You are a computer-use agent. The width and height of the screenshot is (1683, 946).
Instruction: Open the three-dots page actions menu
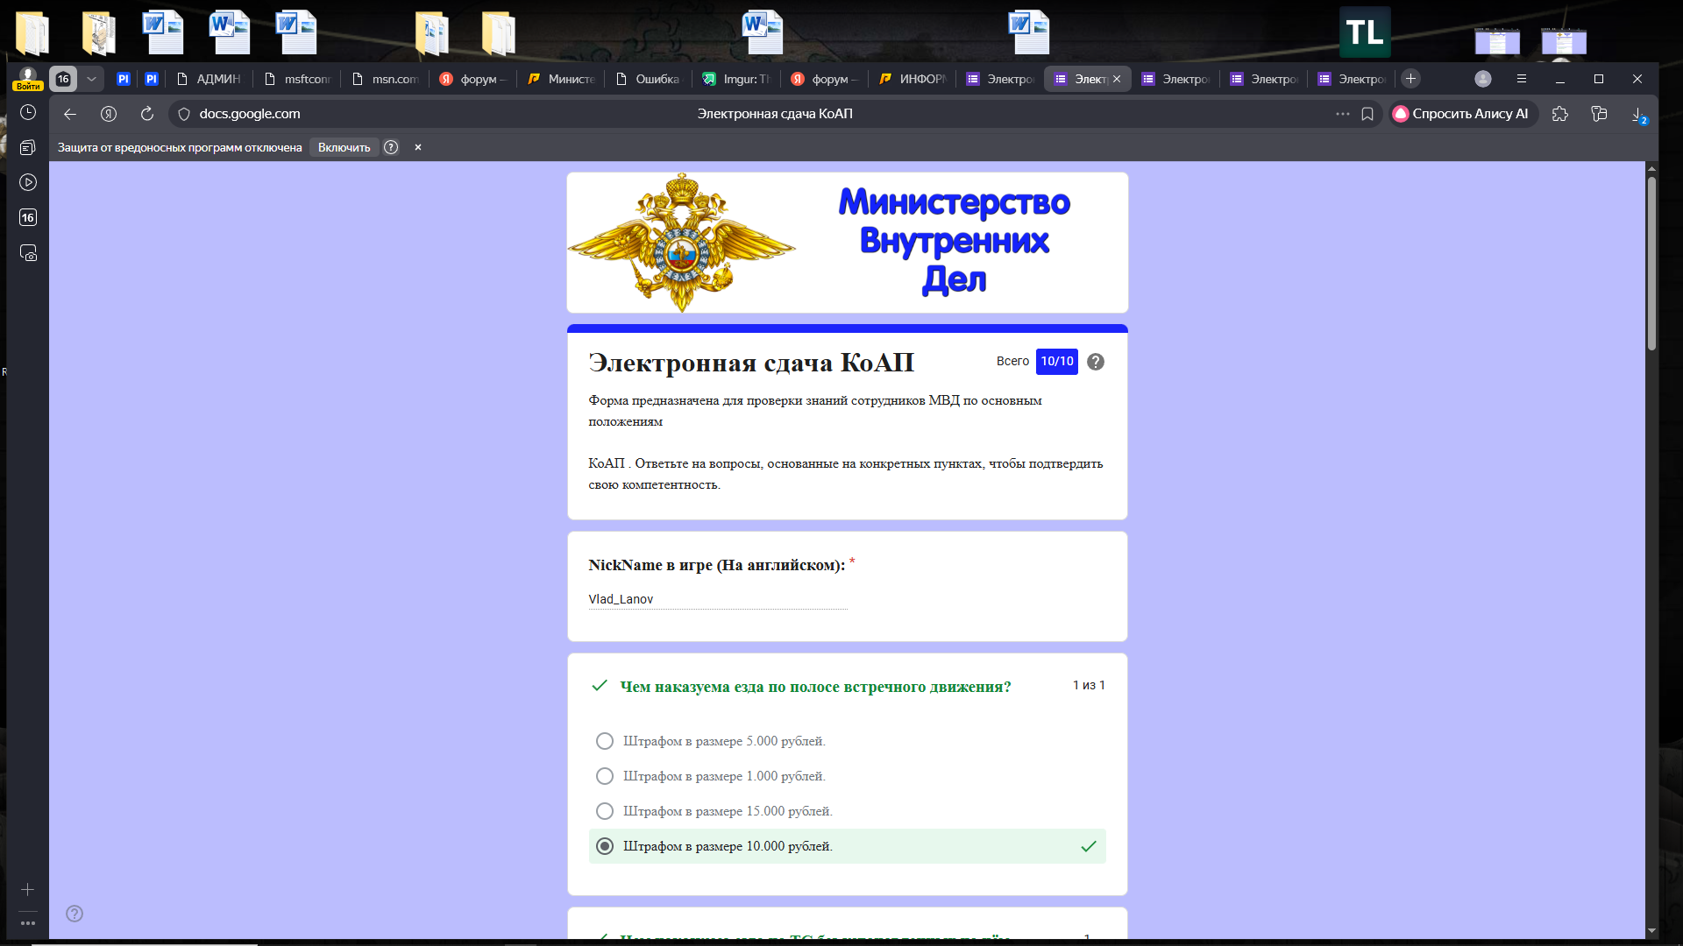[1343, 114]
